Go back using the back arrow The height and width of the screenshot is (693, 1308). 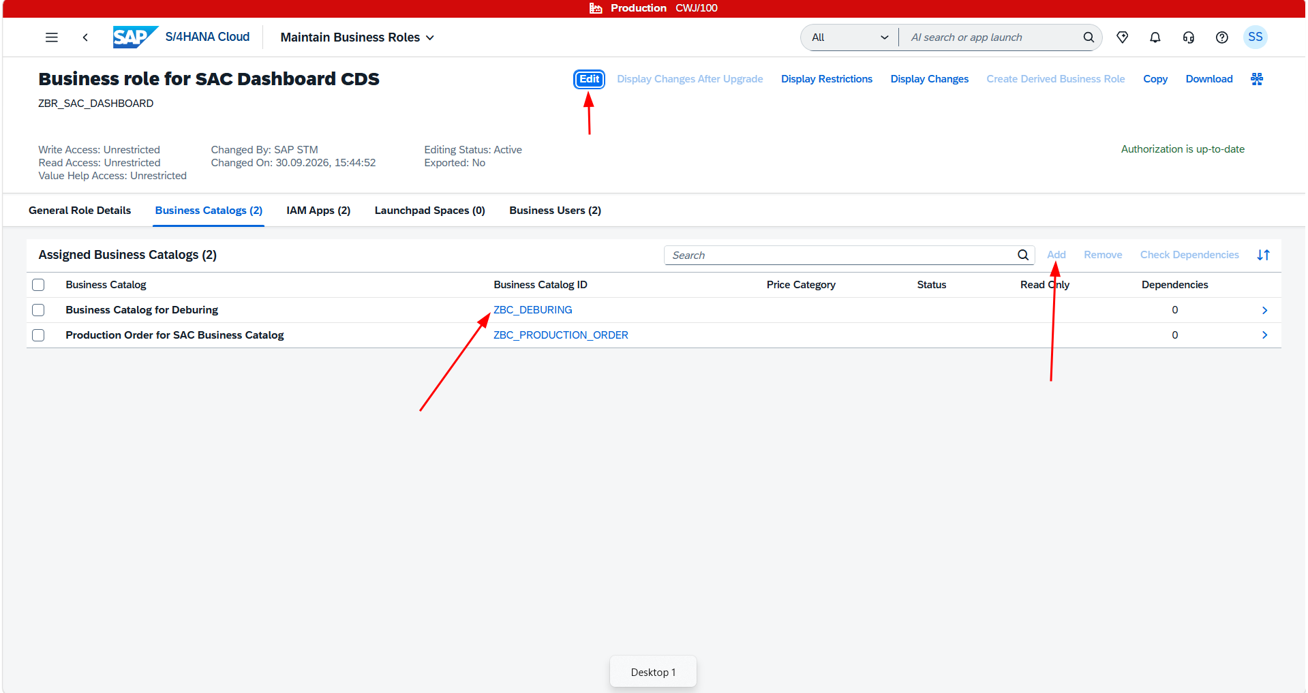point(85,37)
